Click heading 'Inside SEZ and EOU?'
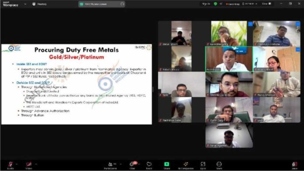The width and height of the screenshot is (304, 171). [x=31, y=64]
